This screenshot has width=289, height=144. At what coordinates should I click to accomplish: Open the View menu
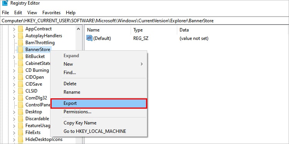tap(32, 13)
